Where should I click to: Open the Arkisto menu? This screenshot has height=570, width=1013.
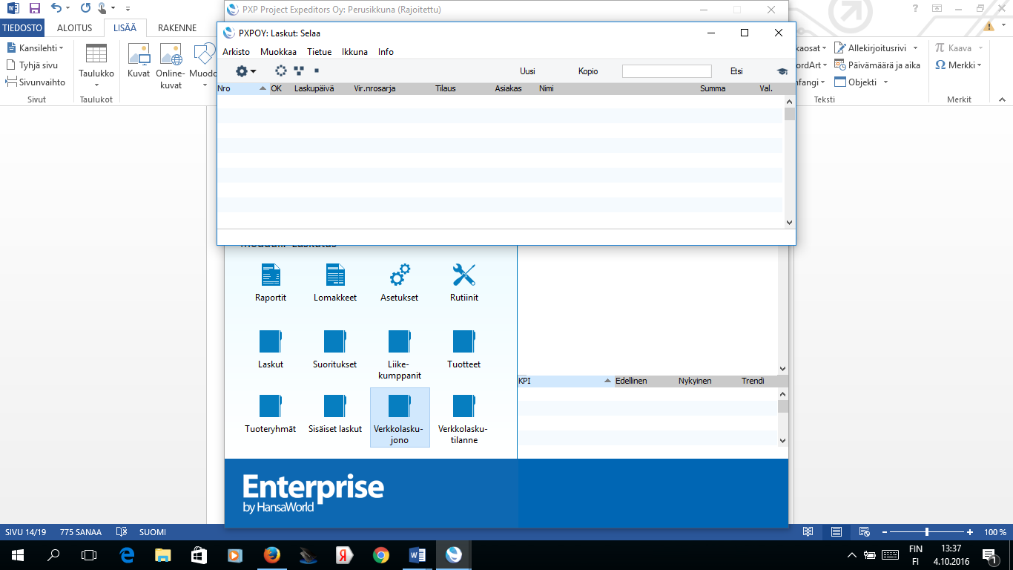click(x=237, y=52)
